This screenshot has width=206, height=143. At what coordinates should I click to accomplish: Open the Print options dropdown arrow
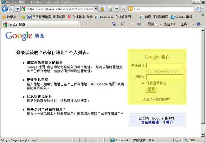coord(144,24)
